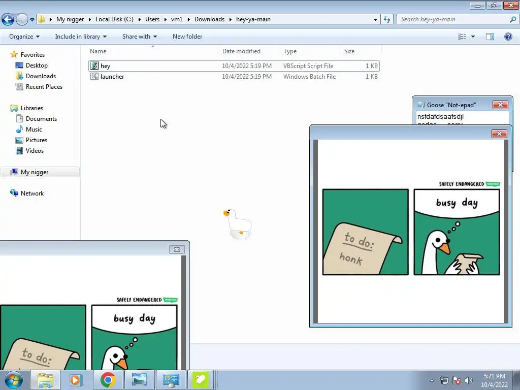
Task: Open Recent Places in Favorites
Action: [44, 86]
